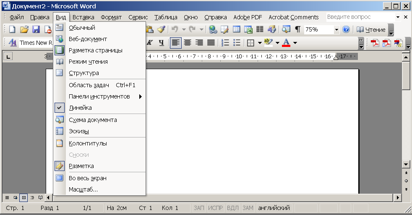Click the first Adobe PDF convert icon
Screen dimensions: 412x215
pyautogui.click(x=375, y=42)
